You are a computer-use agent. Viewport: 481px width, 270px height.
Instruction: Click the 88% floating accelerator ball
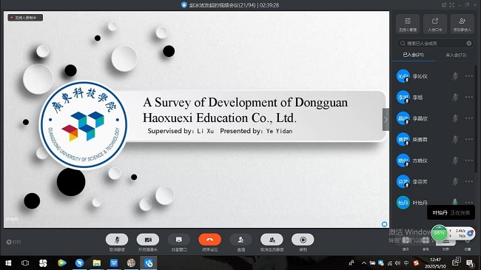tap(439, 233)
